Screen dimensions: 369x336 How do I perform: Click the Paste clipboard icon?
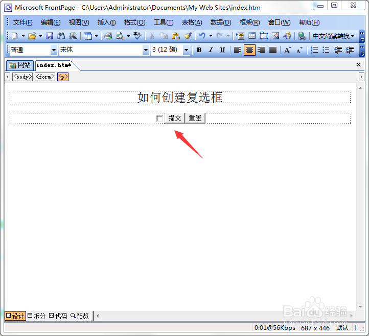pos(176,36)
